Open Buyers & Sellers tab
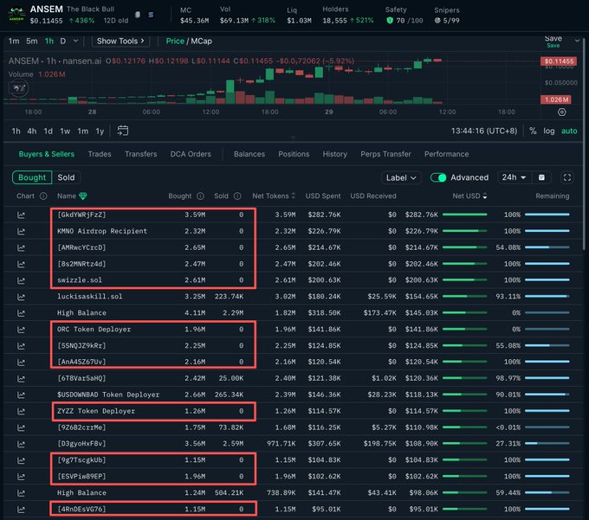 47,154
